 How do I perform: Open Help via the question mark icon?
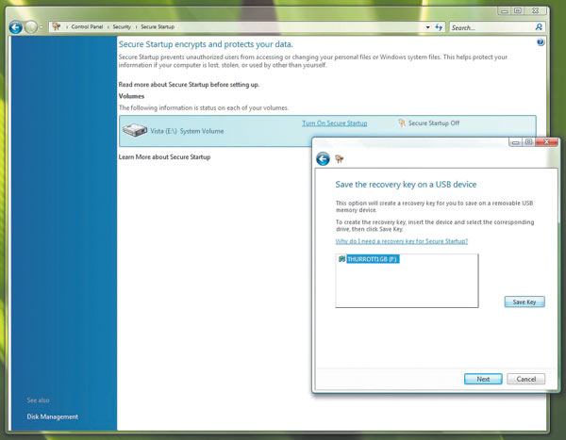(x=541, y=42)
